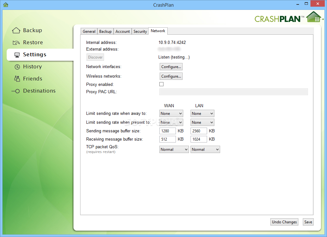Open the Destinations section

click(x=39, y=91)
